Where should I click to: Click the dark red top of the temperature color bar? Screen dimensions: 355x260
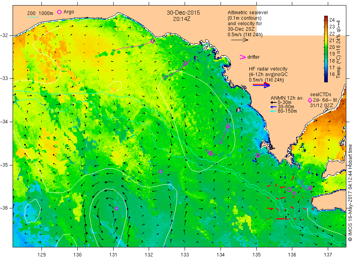[326, 18]
